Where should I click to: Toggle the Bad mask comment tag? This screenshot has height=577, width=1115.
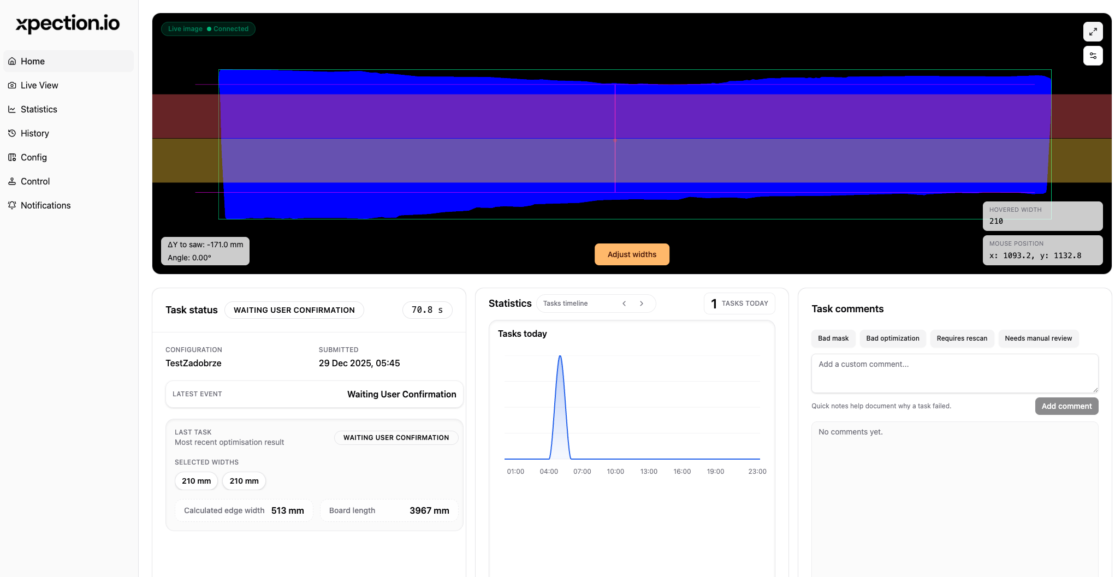click(x=833, y=338)
